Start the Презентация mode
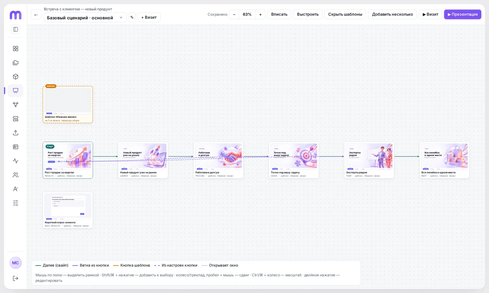Image resolution: width=489 pixels, height=293 pixels. coord(463,14)
